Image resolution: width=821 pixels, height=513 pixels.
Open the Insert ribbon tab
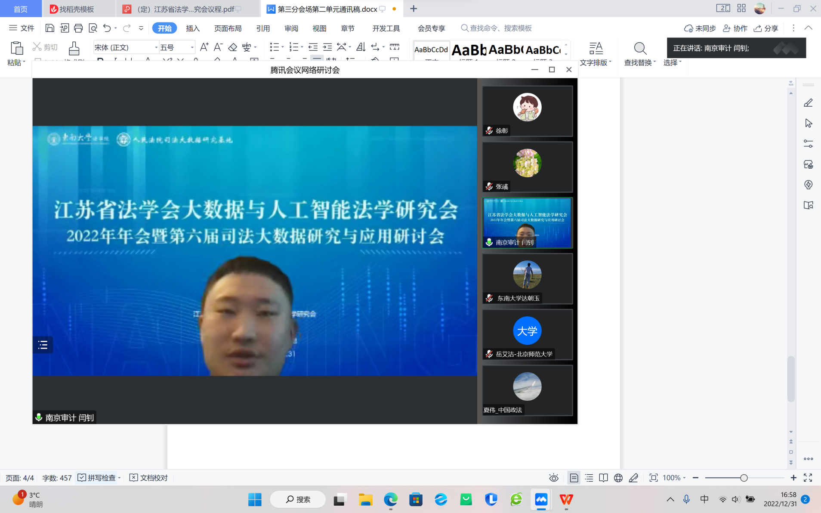193,28
